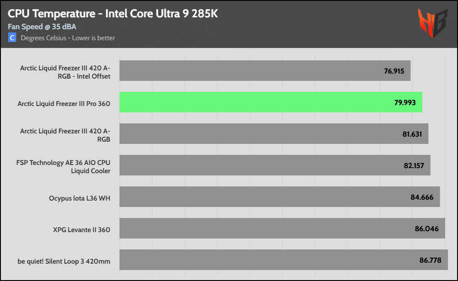Click the 76.915 value label
458x281 pixels.
tap(395, 71)
